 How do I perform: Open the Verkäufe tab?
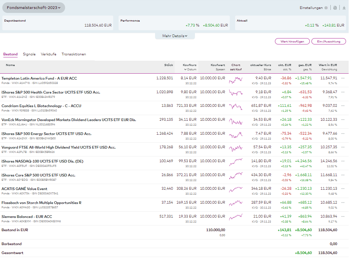pos(48,54)
